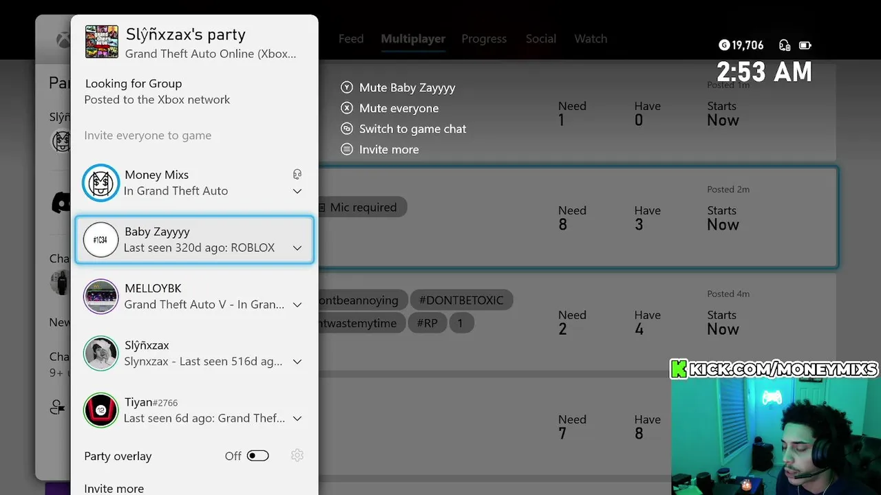
Task: Select LFG post needing 8 players
Action: click(x=578, y=217)
